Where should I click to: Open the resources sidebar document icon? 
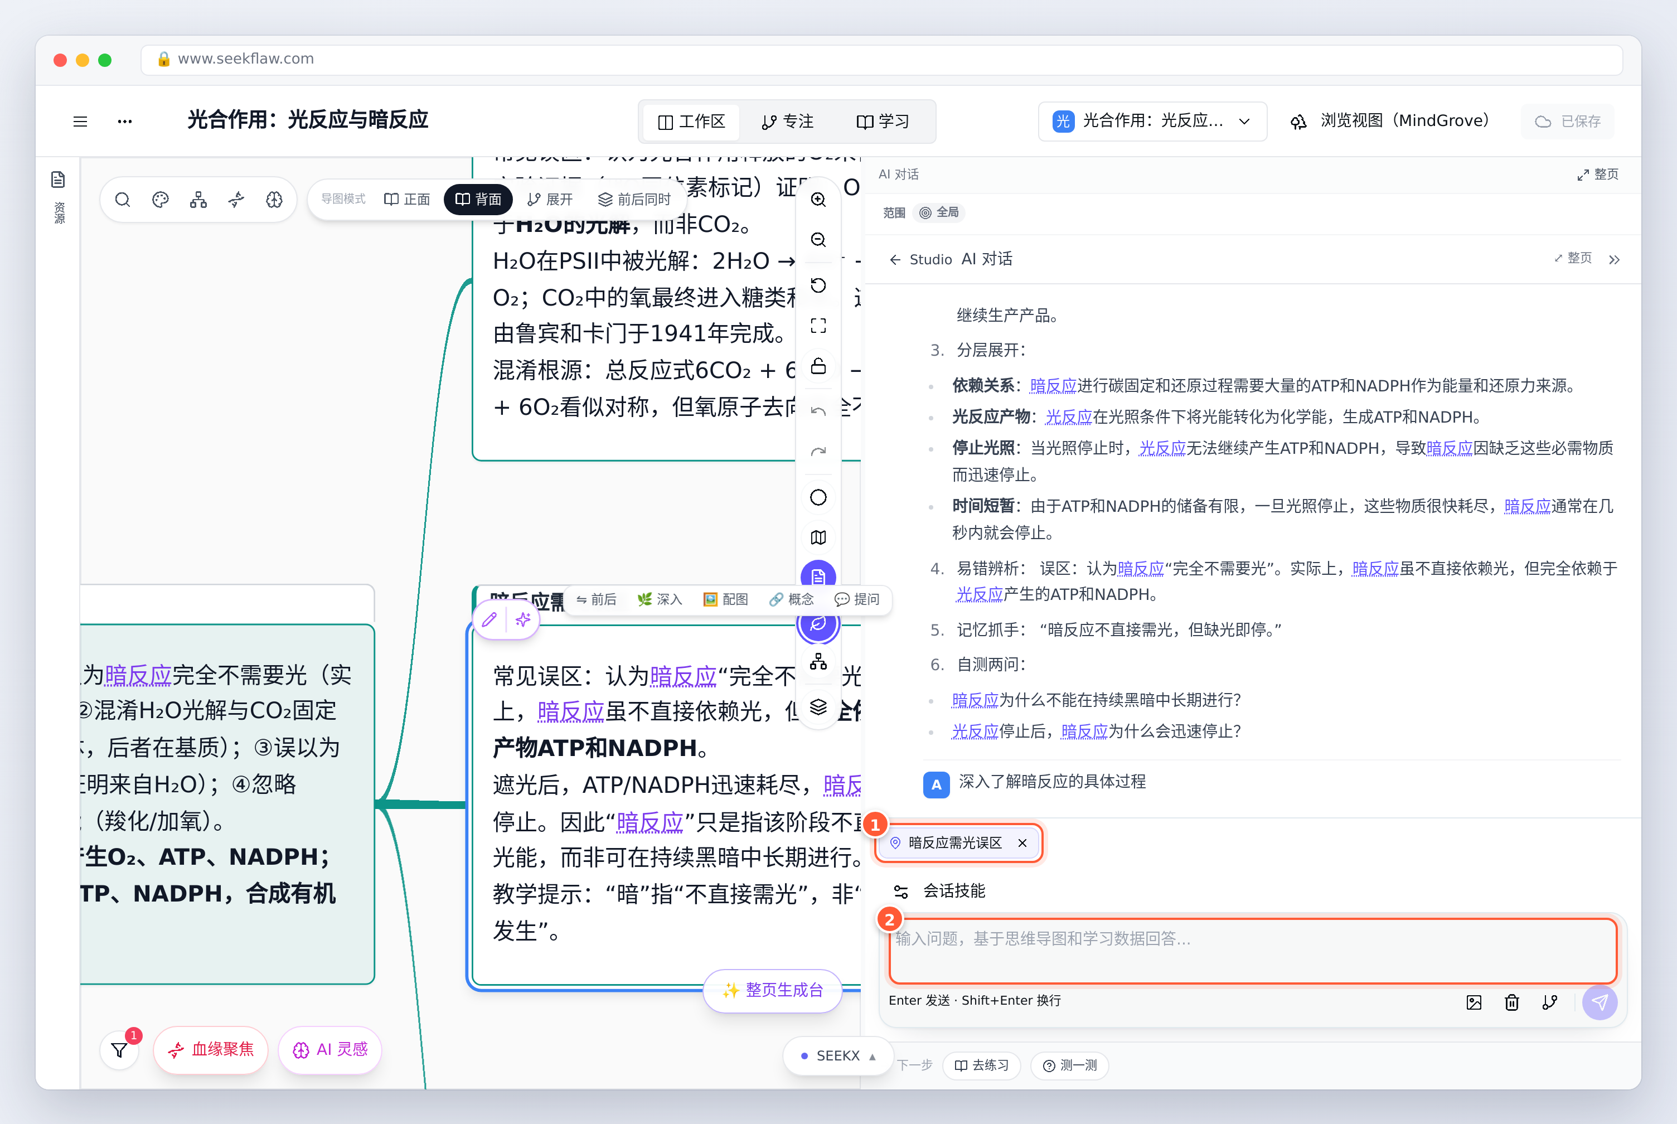coord(59,179)
